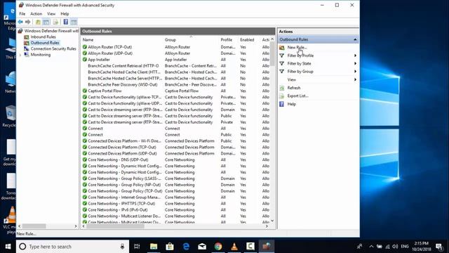Click the microphone icon in search box

[122, 247]
